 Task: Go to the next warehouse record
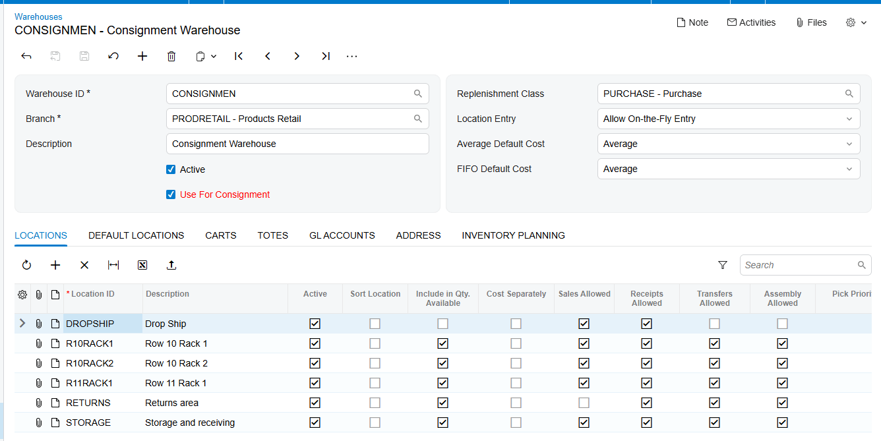click(x=297, y=56)
